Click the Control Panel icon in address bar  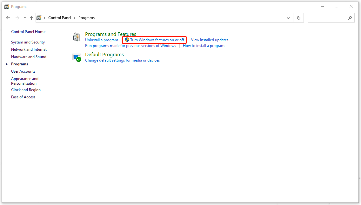coord(39,17)
